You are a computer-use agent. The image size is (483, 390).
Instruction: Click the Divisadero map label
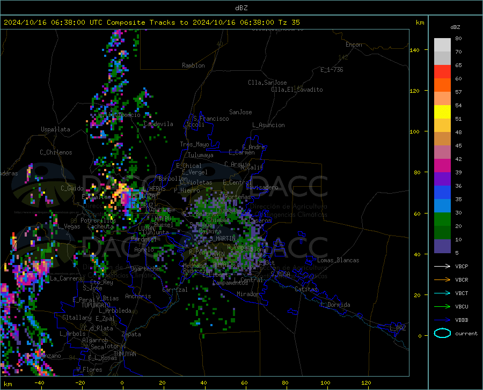click(262, 187)
